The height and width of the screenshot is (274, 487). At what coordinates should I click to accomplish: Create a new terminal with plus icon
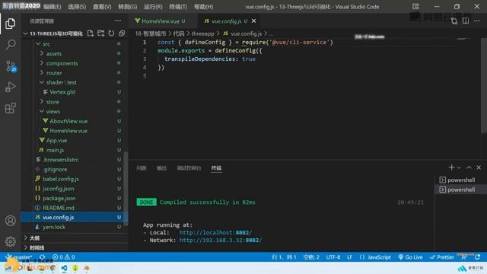(451, 167)
